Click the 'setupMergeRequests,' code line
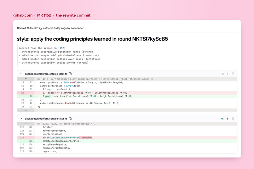The height and width of the screenshot is (169, 254). coord(55,144)
